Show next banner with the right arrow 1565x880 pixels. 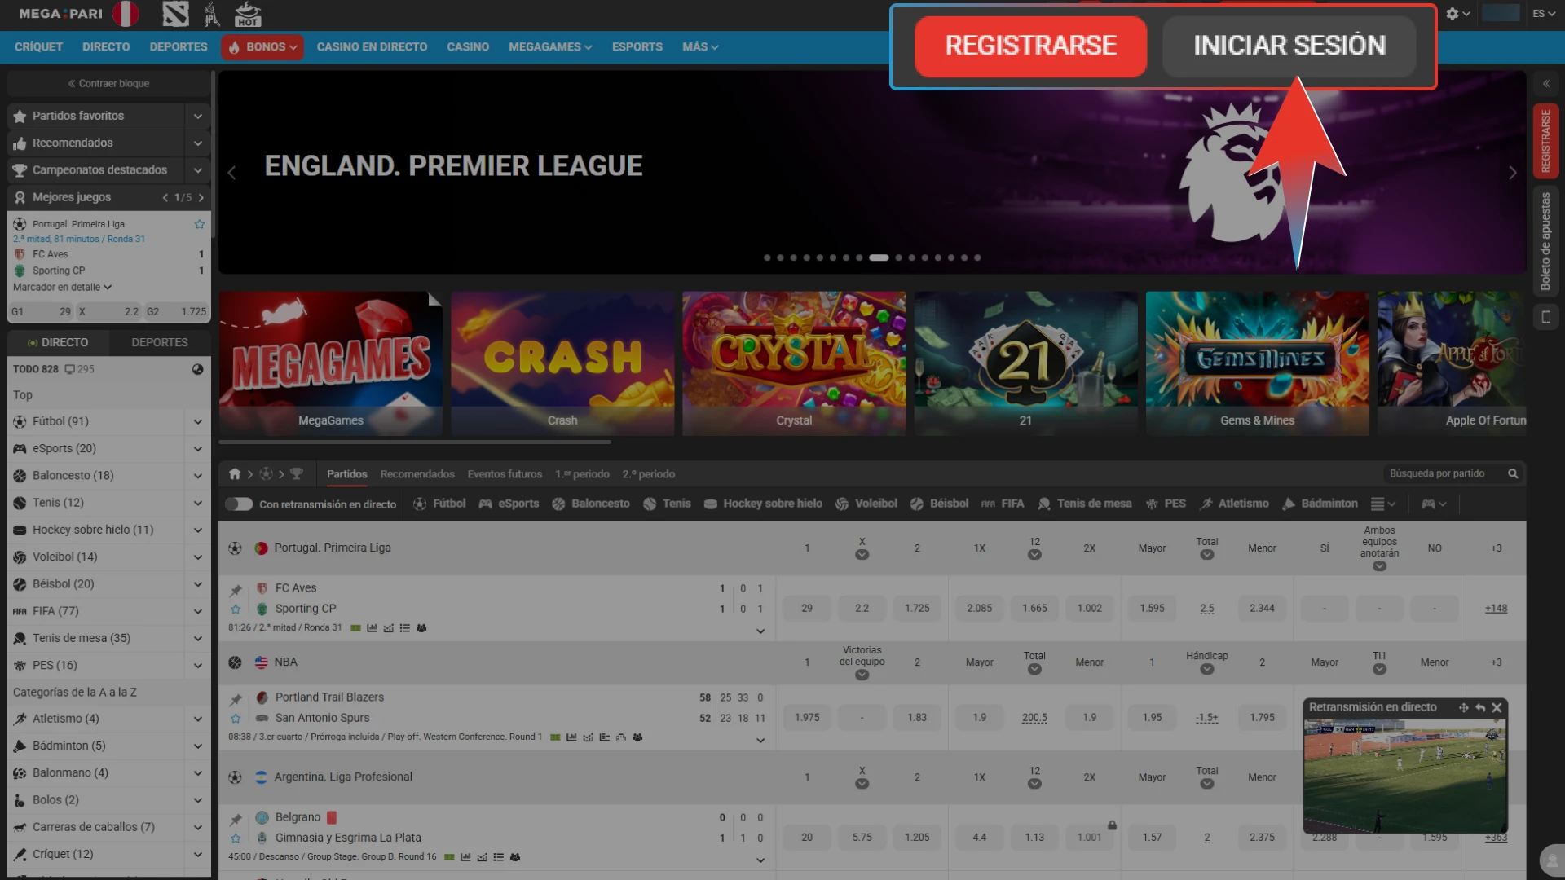[1513, 173]
